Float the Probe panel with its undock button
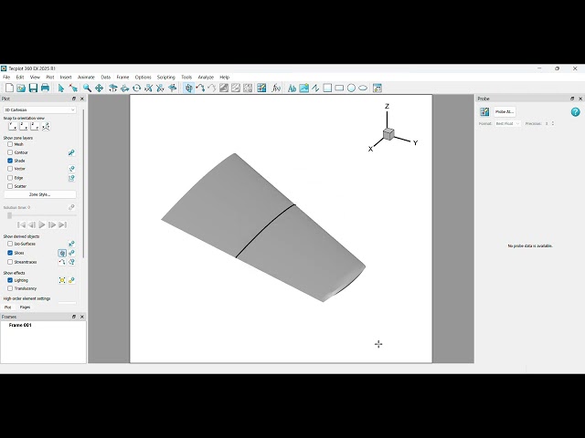The width and height of the screenshot is (585, 438). (572, 99)
